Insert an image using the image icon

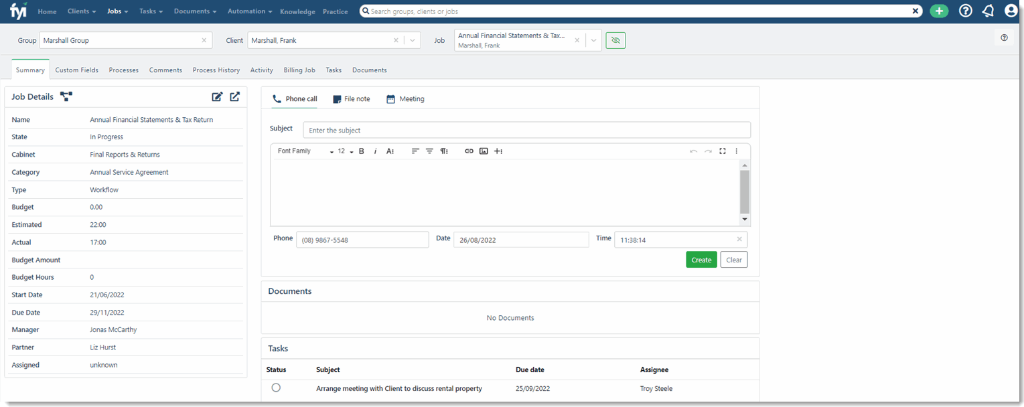tap(484, 151)
